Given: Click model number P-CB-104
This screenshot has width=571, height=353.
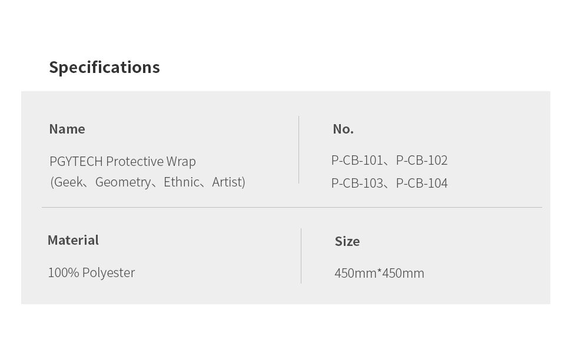Looking at the screenshot, I should point(421,183).
